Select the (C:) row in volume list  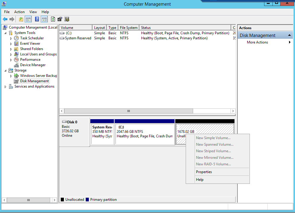[147, 33]
